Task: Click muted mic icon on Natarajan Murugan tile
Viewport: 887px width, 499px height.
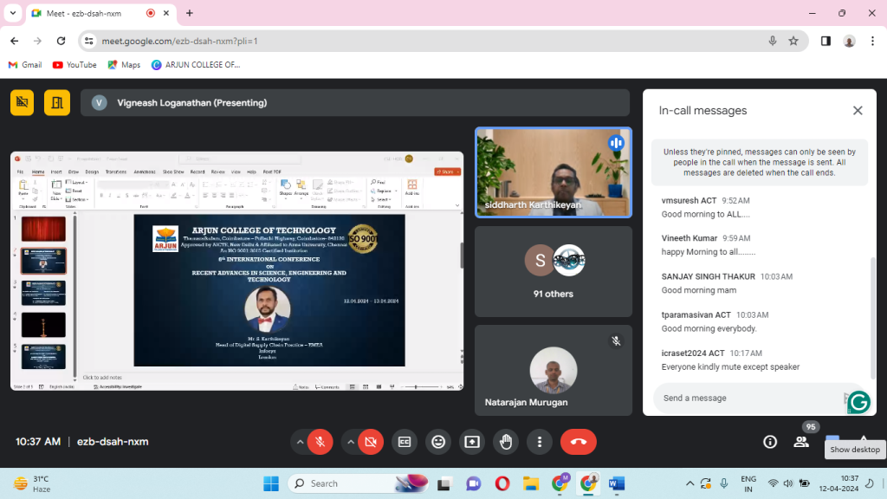Action: coord(616,341)
